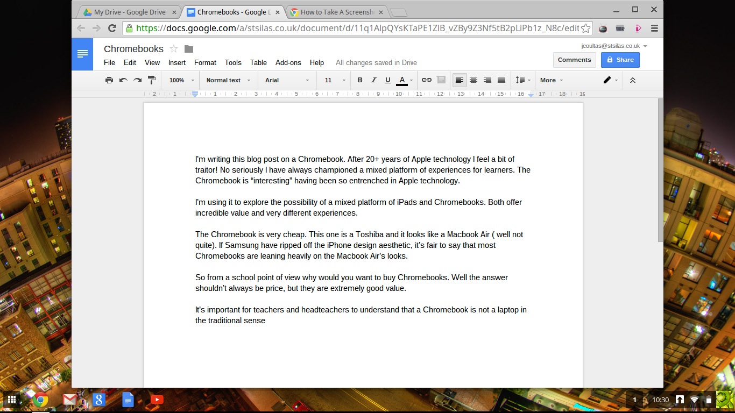The width and height of the screenshot is (735, 413).
Task: Set justified text alignment
Action: pos(501,80)
